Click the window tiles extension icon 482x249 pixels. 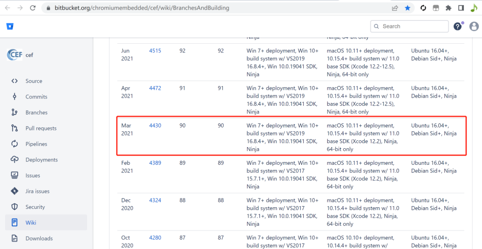[436, 8]
